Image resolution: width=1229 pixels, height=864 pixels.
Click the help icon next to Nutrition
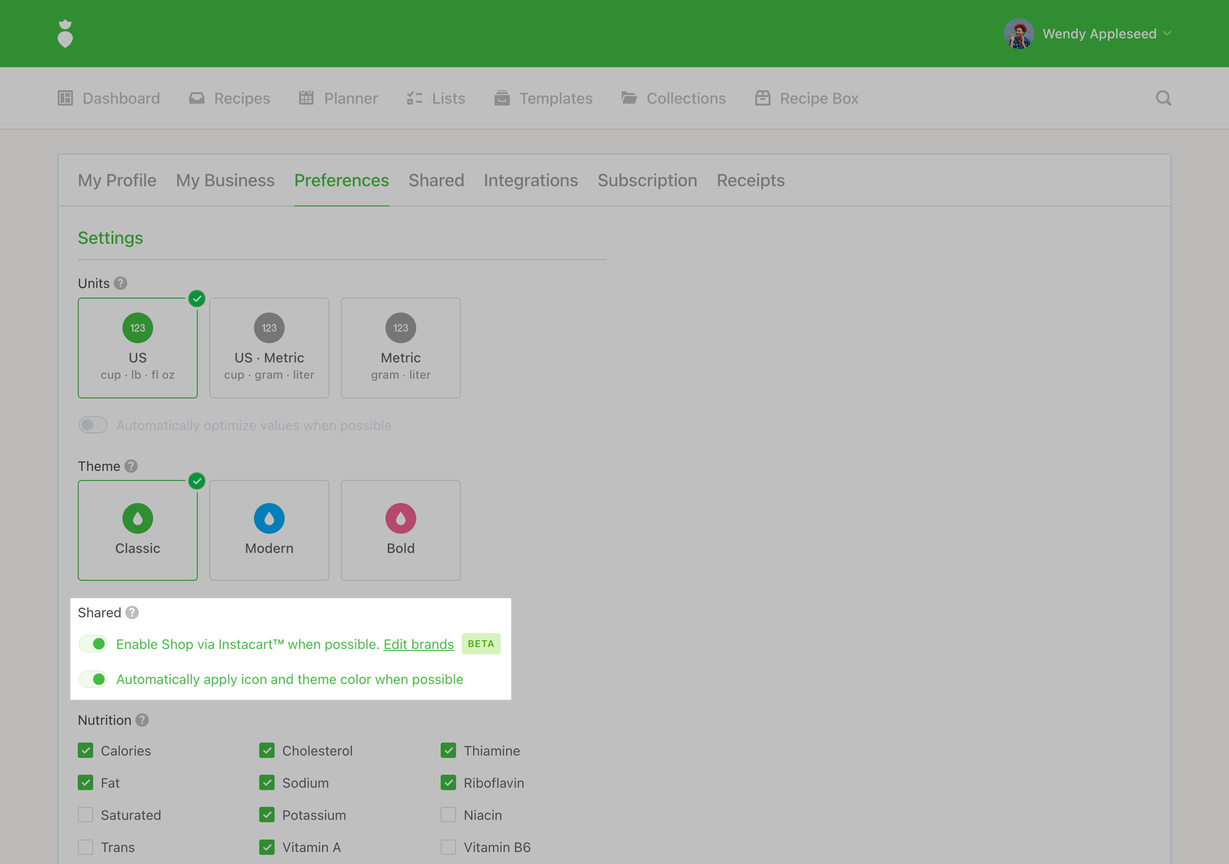142,720
